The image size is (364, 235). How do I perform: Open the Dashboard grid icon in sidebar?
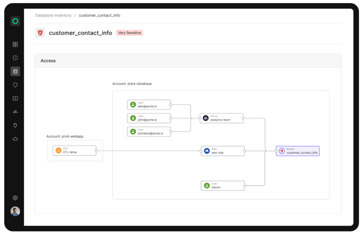click(x=15, y=44)
